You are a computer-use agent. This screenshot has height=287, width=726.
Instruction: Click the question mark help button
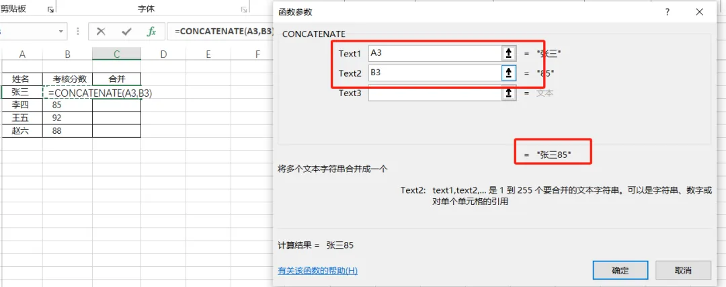coord(667,12)
